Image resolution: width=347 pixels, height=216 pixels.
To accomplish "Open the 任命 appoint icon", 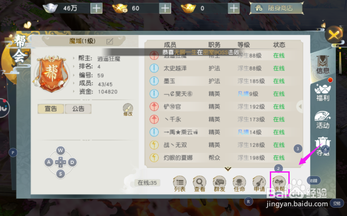I will click(x=239, y=184).
